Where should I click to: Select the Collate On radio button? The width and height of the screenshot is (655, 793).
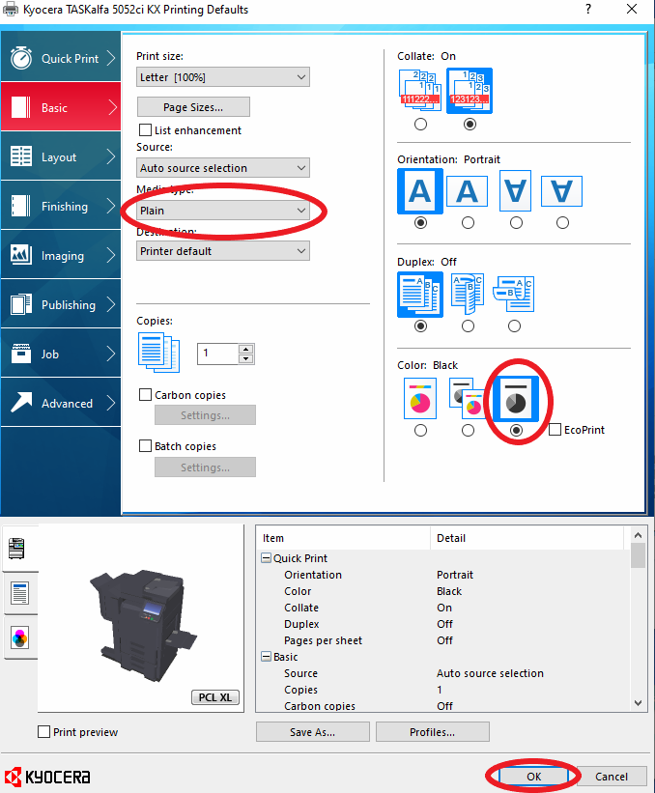tap(470, 124)
